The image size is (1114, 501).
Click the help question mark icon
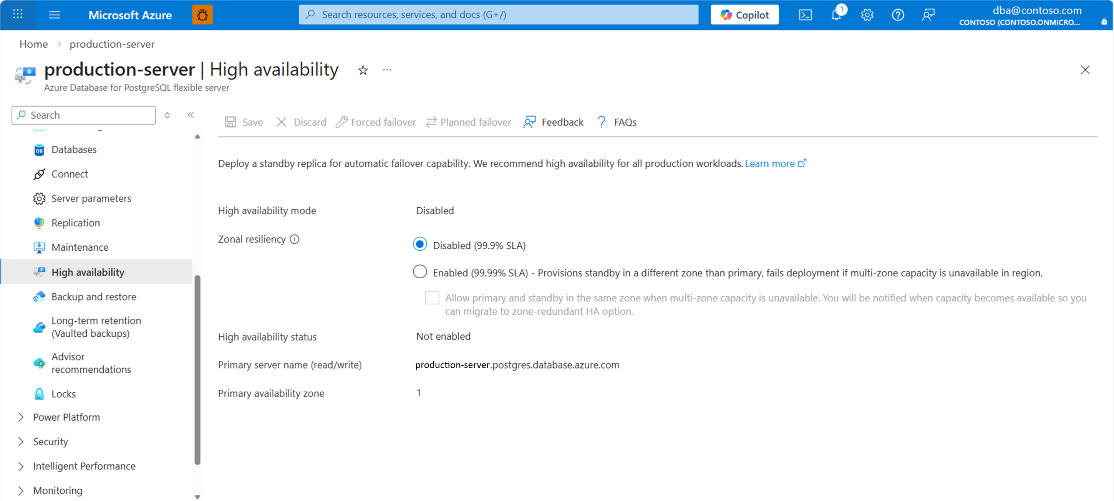pyautogui.click(x=898, y=15)
